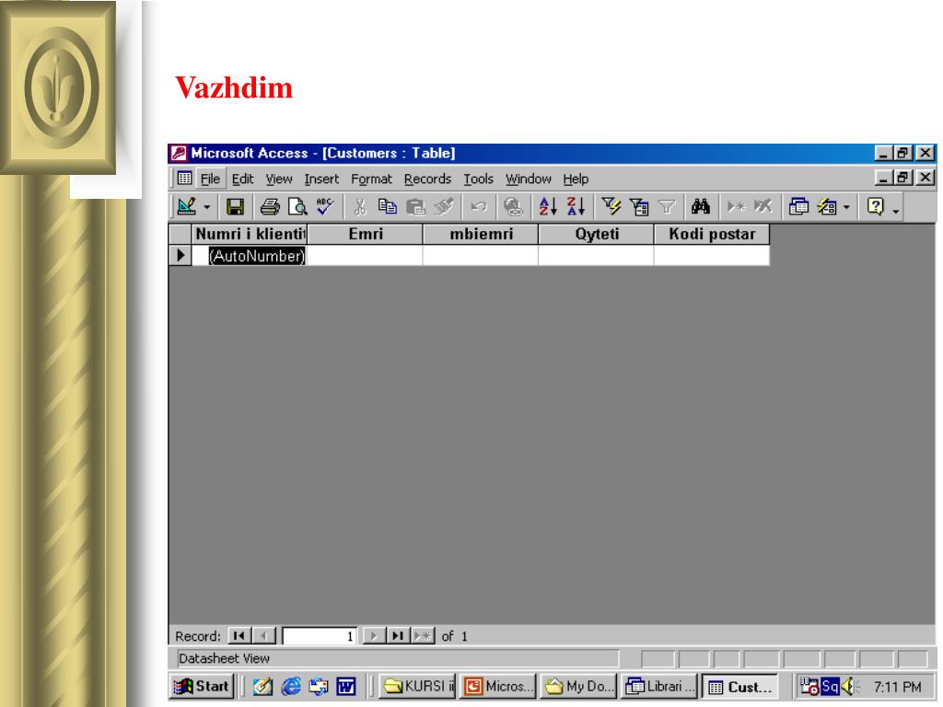Select the Kodi postar column header
This screenshot has height=707, width=943.
[712, 234]
